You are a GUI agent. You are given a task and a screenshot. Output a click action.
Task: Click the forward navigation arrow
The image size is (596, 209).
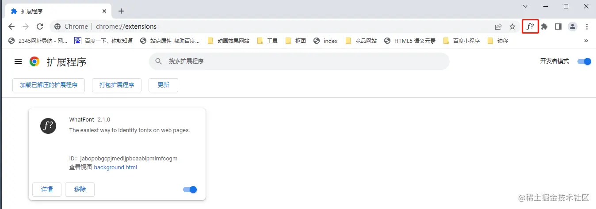pos(26,27)
